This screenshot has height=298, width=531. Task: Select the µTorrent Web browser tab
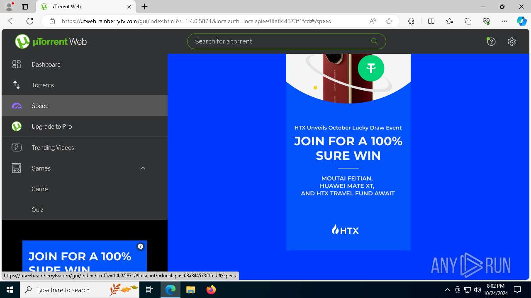click(x=86, y=7)
